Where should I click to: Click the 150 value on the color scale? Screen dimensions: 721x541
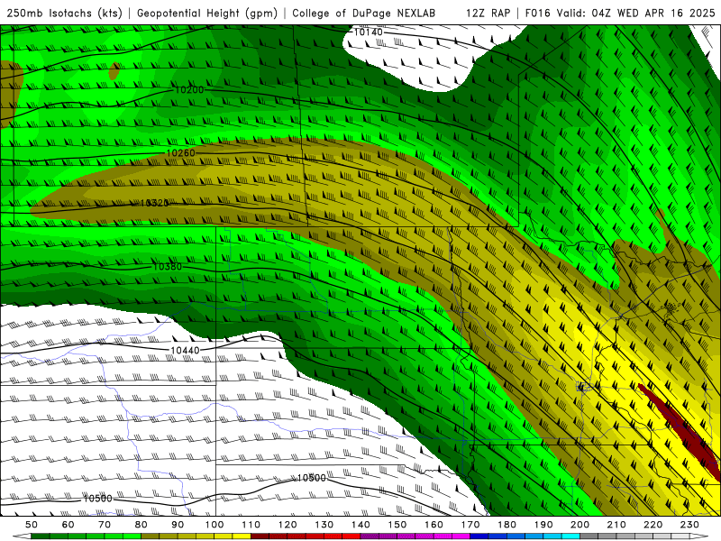point(397,525)
